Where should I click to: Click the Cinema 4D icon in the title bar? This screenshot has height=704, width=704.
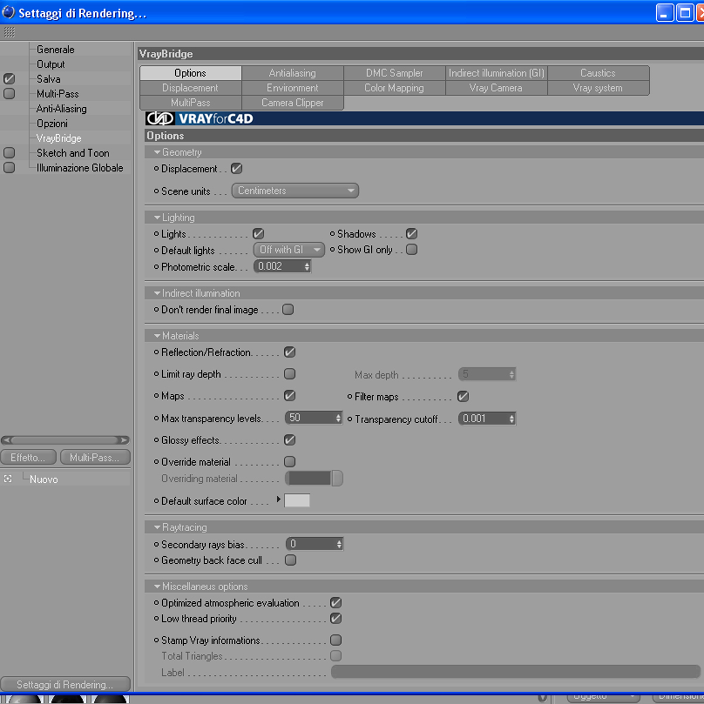pyautogui.click(x=8, y=13)
